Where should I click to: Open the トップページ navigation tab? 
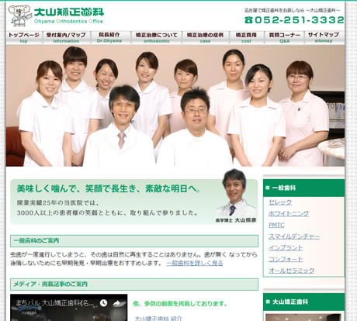(24, 37)
